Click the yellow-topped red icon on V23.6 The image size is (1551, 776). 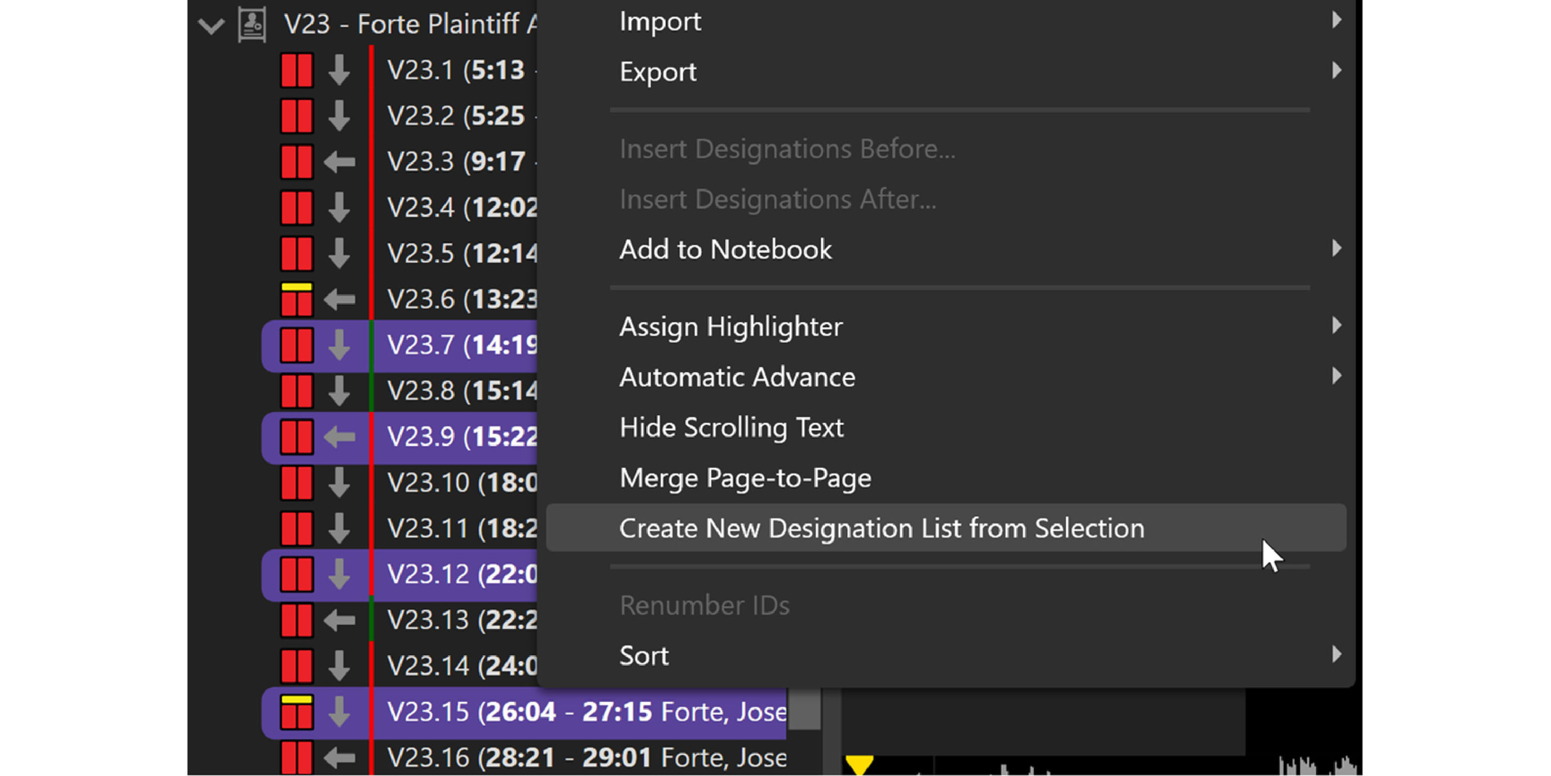pos(296,299)
